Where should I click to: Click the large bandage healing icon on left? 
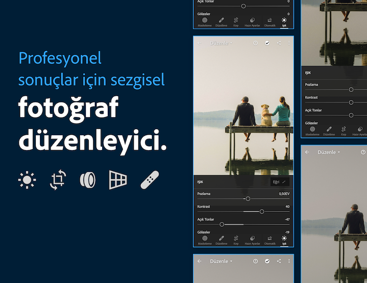pos(150,180)
